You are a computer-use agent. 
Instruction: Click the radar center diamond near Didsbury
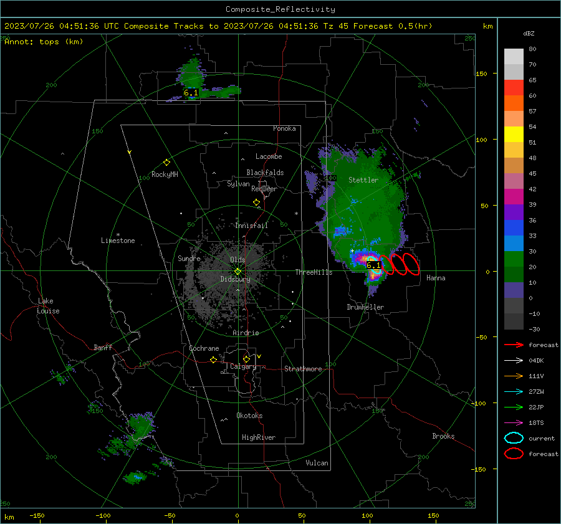[x=237, y=272]
